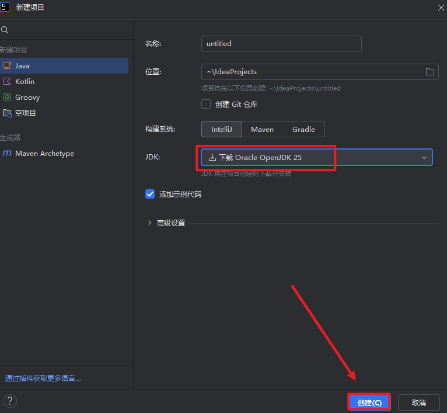Open help with the question mark icon
The height and width of the screenshot is (413, 447).
tap(11, 401)
